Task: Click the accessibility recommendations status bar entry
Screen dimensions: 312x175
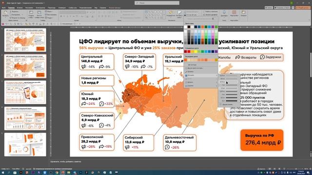Action: tap(52, 169)
